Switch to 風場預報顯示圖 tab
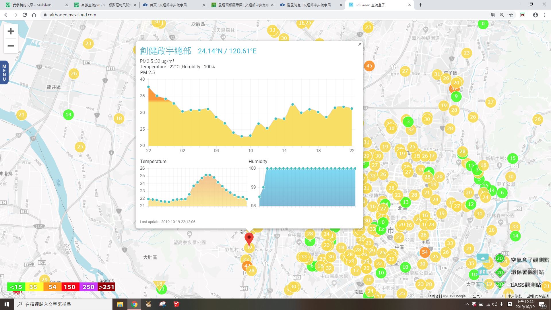551x310 pixels. coord(242,5)
